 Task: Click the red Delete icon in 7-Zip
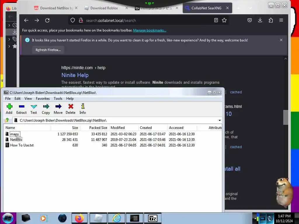(71, 109)
